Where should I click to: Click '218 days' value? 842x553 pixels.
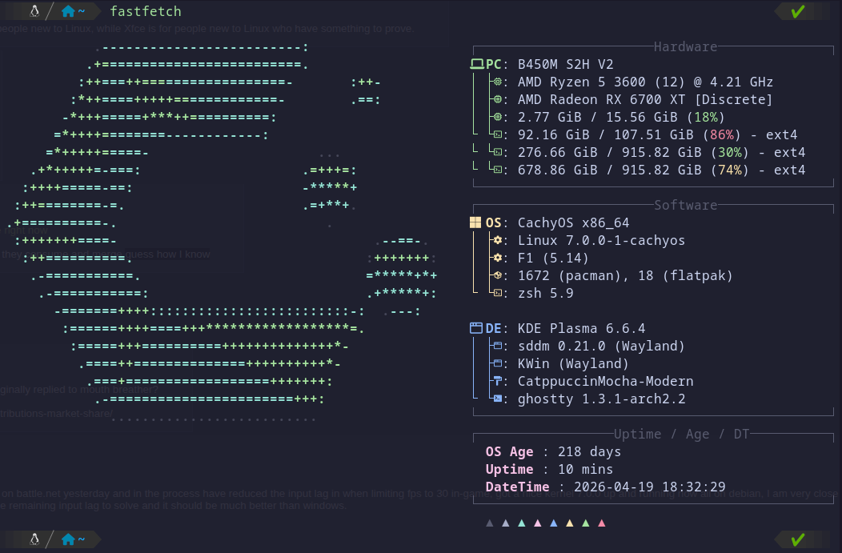pos(590,451)
